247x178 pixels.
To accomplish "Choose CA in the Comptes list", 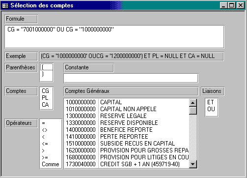I will [47, 105].
